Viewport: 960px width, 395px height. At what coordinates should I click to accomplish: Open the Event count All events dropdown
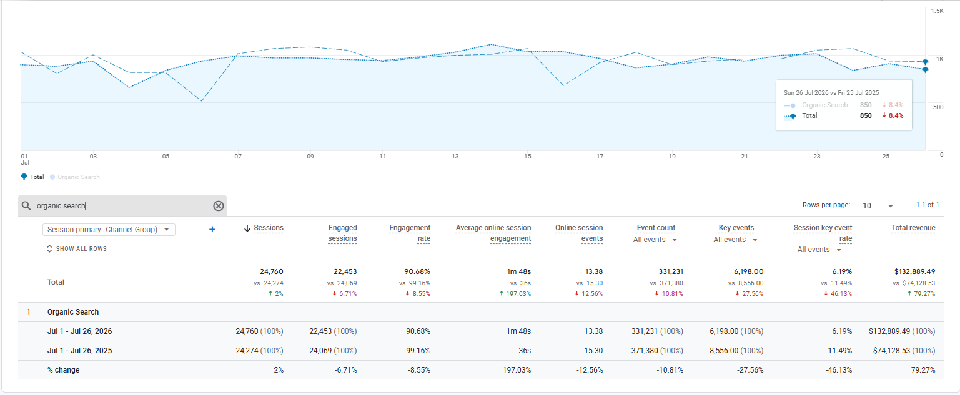point(655,240)
